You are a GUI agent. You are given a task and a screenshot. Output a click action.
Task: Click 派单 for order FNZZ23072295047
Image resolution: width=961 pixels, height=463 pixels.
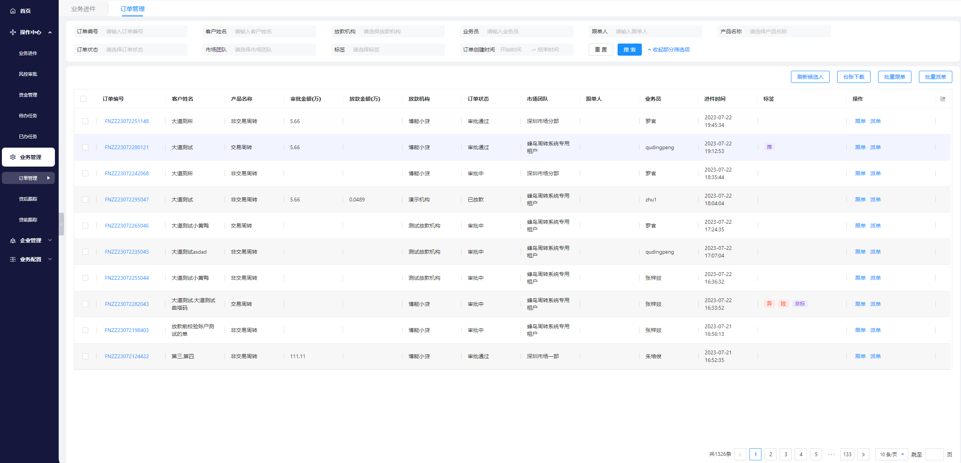[875, 200]
